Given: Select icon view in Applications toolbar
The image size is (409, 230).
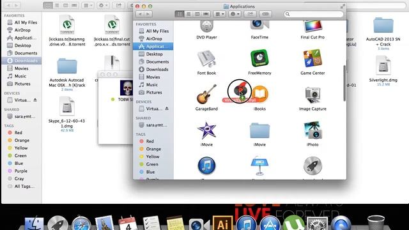Looking at the screenshot, I should pos(179,14).
